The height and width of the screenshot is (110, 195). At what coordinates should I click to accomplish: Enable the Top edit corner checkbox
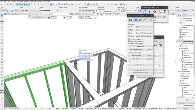point(129,33)
